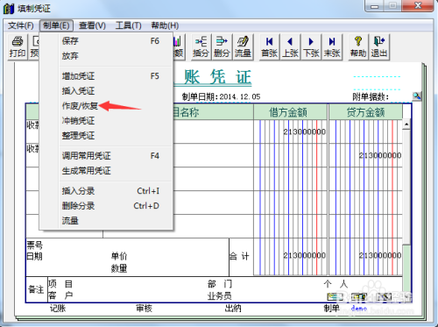Open the 工具(T) menu
Image resolution: width=438 pixels, height=327 pixels.
point(129,25)
